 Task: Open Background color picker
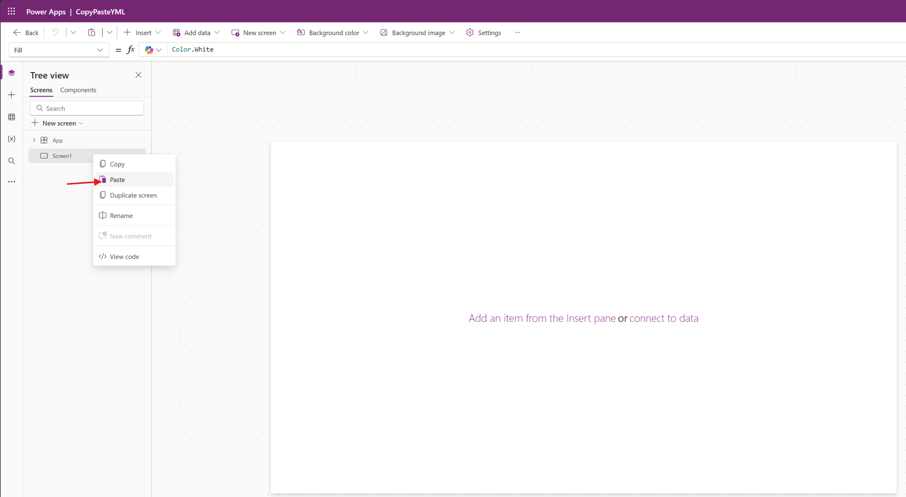coord(328,33)
